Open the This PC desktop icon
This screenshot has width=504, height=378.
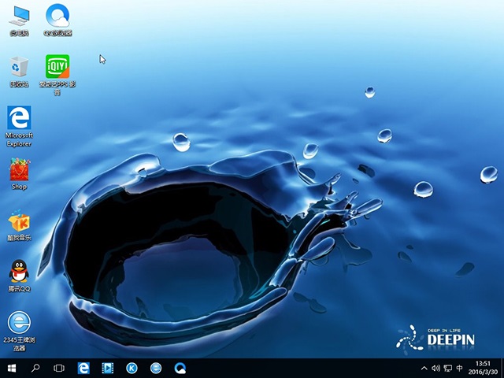click(x=19, y=16)
